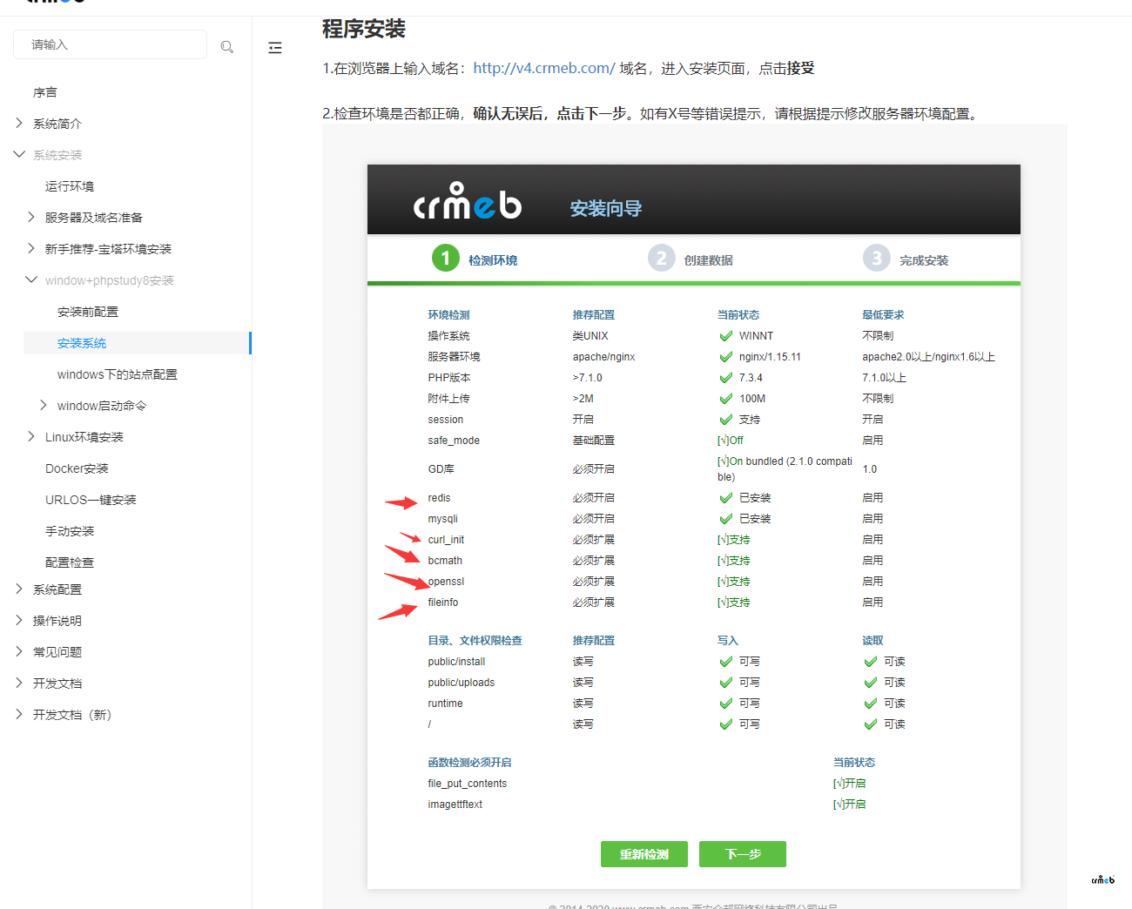Open the 序言 chapter
Screen dimensions: 1132x909
point(45,92)
